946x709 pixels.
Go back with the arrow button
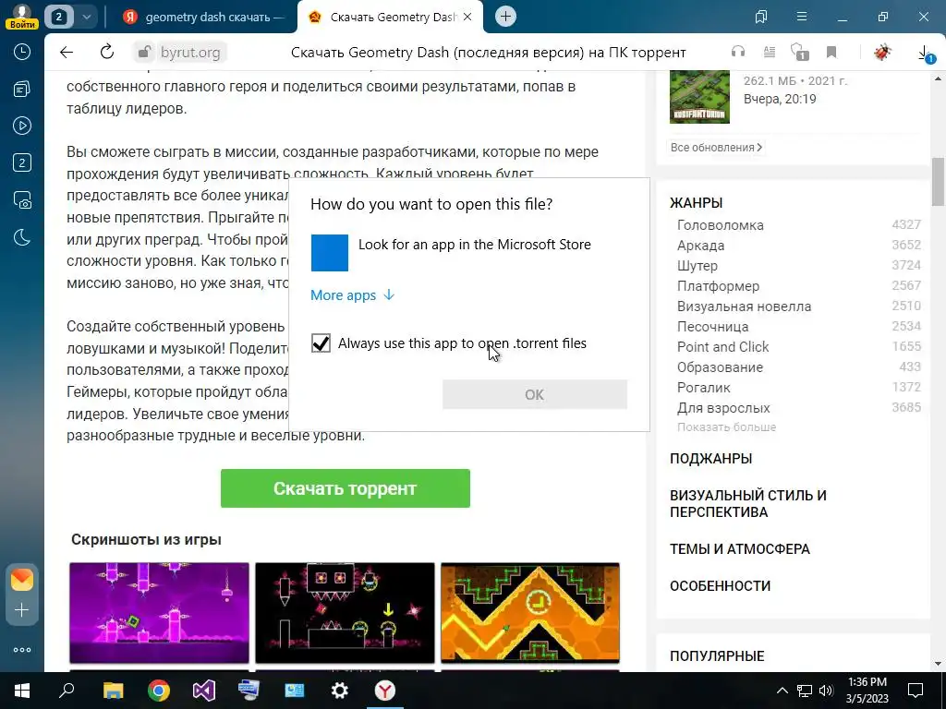[x=67, y=53]
